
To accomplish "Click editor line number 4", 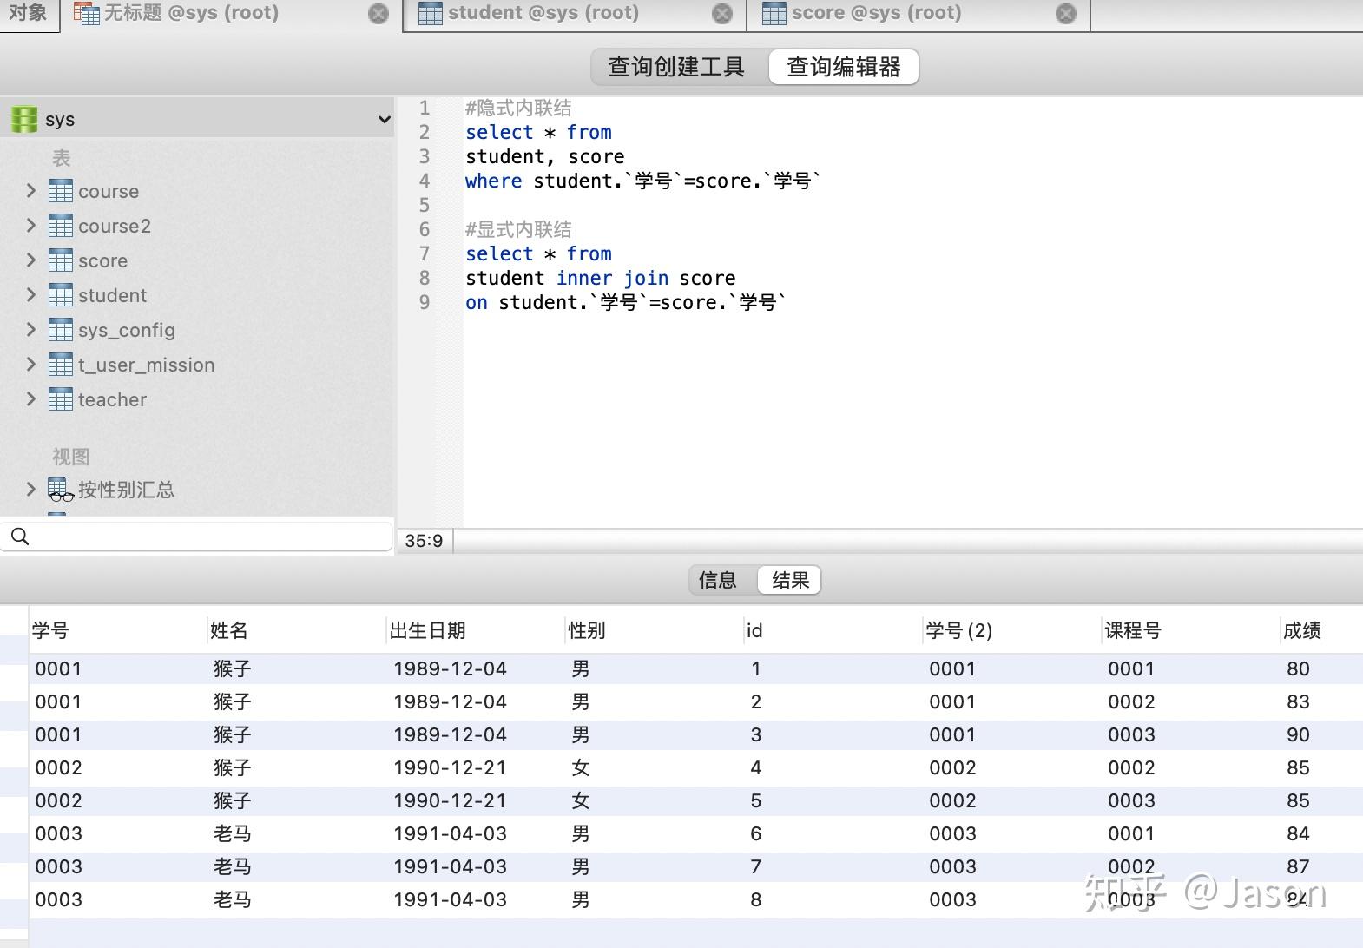I will pos(425,181).
